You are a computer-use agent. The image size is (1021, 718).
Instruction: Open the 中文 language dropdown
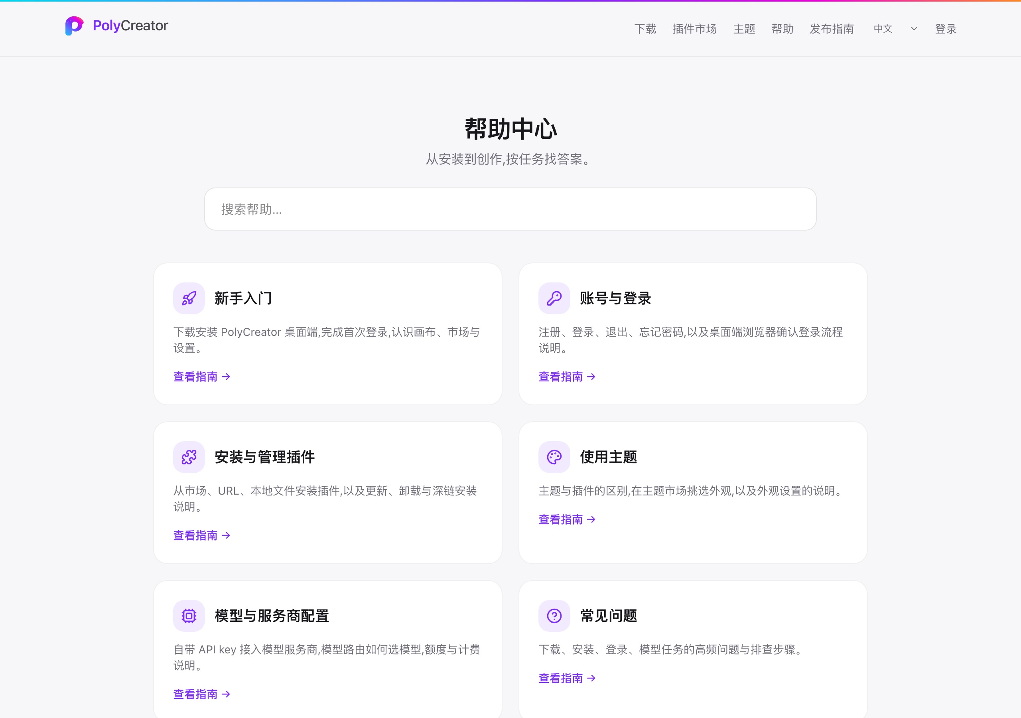tap(896, 29)
